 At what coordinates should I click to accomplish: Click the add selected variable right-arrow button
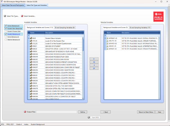tap(94, 59)
